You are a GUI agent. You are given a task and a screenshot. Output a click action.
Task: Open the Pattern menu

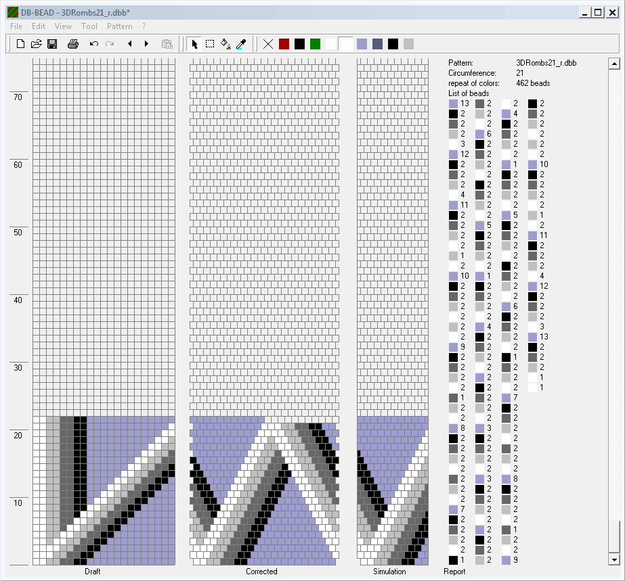tap(120, 26)
